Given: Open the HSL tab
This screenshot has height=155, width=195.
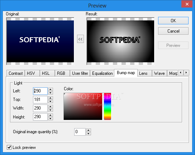Looking at the screenshot, I should click(x=47, y=73).
